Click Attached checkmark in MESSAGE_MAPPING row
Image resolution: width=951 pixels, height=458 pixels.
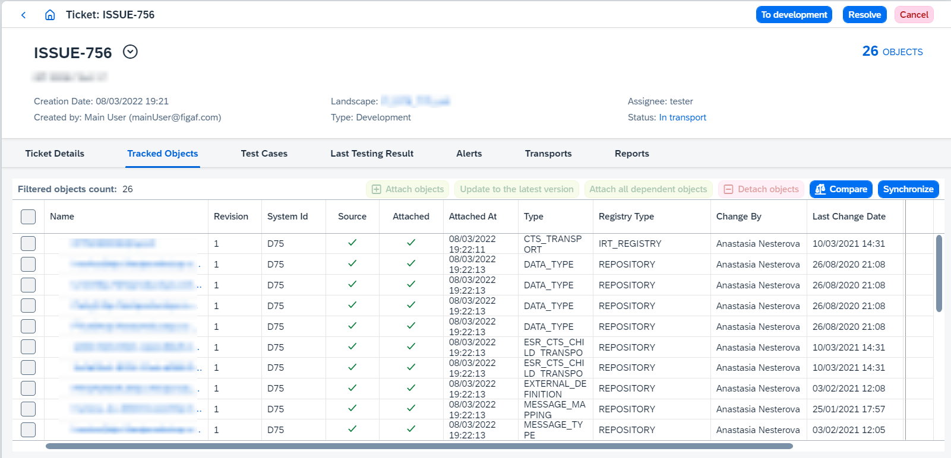pos(411,409)
